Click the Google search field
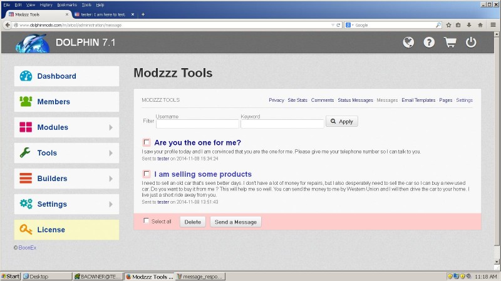Screen dimensions: 501x281 pyautogui.click(x=395, y=25)
